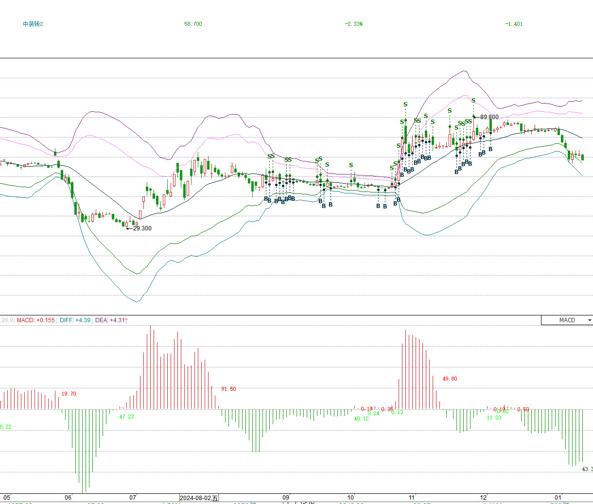Click the 47.23 MACD histogram label
Screen dimensions: 593x504
click(126, 417)
